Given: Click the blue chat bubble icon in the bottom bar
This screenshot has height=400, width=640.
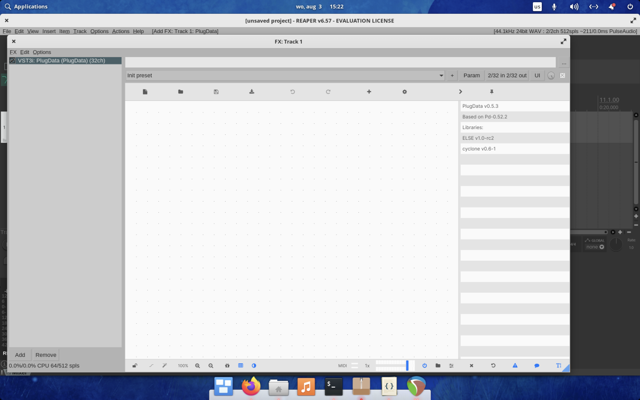Looking at the screenshot, I should pyautogui.click(x=537, y=366).
